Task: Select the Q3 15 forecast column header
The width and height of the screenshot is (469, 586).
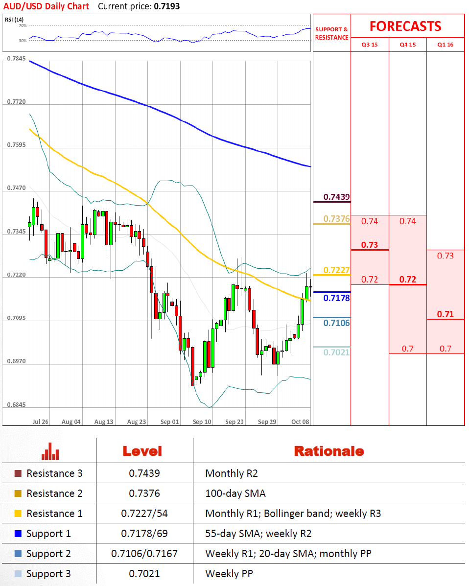Action: coord(370,45)
